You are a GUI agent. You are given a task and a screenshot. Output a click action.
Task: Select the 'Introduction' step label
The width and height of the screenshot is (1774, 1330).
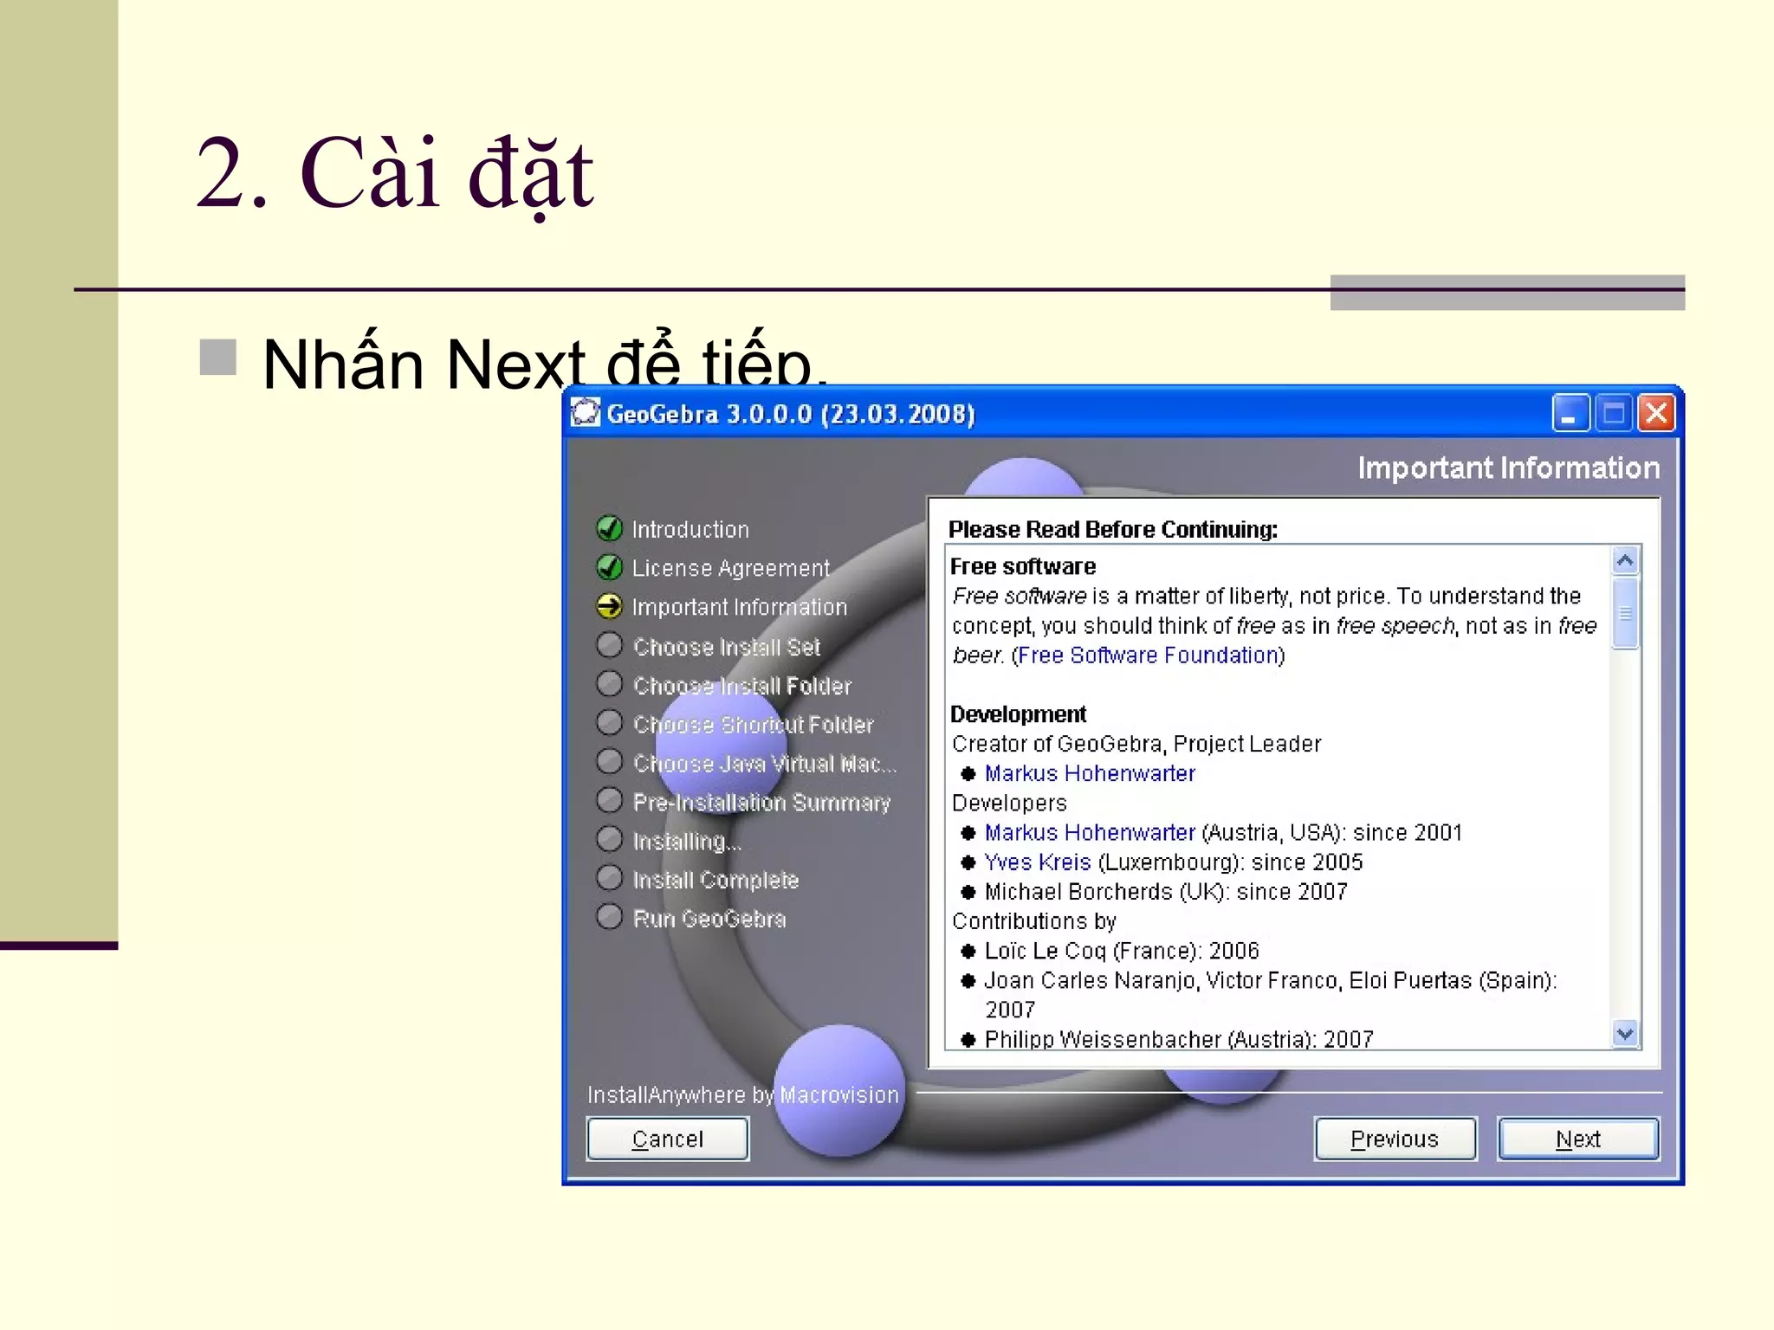coord(690,529)
